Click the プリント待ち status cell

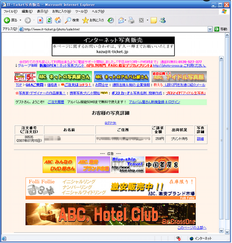(x=179, y=139)
